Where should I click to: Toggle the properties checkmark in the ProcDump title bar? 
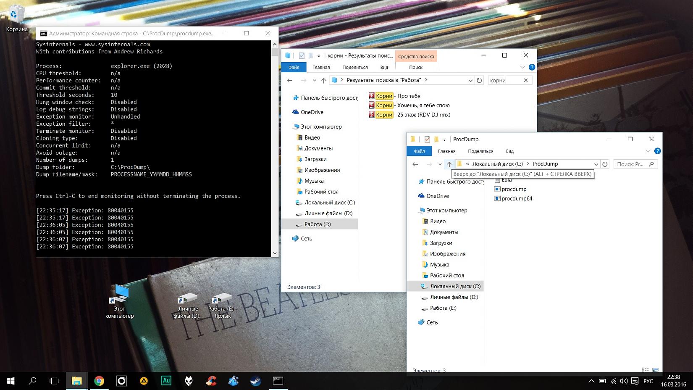(x=427, y=140)
